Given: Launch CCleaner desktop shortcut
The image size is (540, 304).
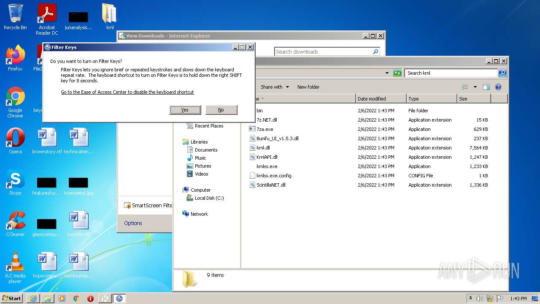Looking at the screenshot, I should click(x=15, y=224).
